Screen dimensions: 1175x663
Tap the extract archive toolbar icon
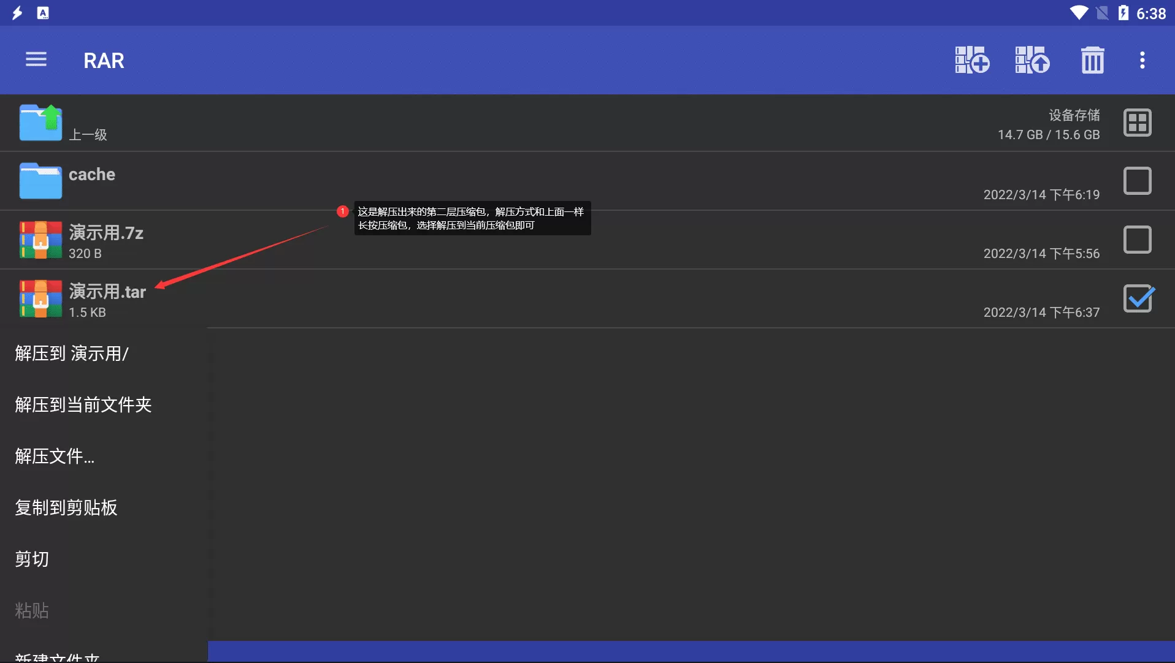pos(1032,60)
